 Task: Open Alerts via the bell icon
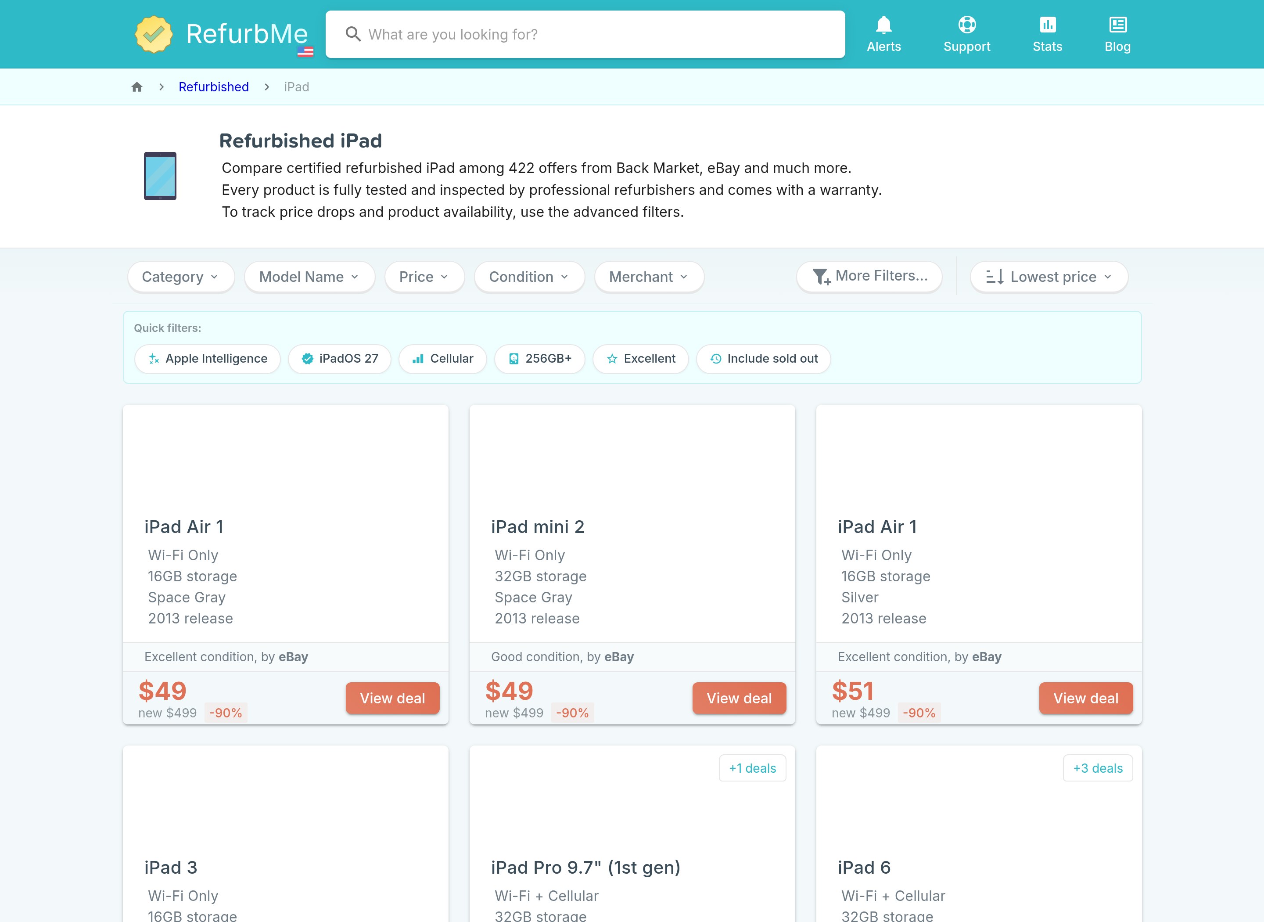[x=883, y=25]
